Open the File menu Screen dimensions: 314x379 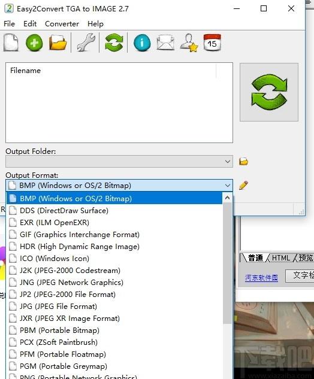[x=9, y=24]
